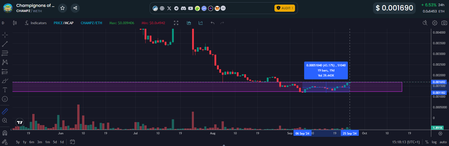Open the Indicators panel
Screen dimensions: 449x146
point(36,23)
